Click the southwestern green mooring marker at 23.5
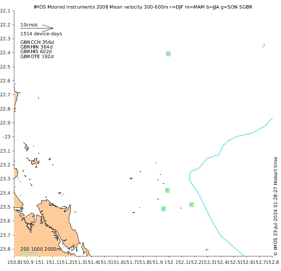This screenshot has width=281, height=271. 163,209
